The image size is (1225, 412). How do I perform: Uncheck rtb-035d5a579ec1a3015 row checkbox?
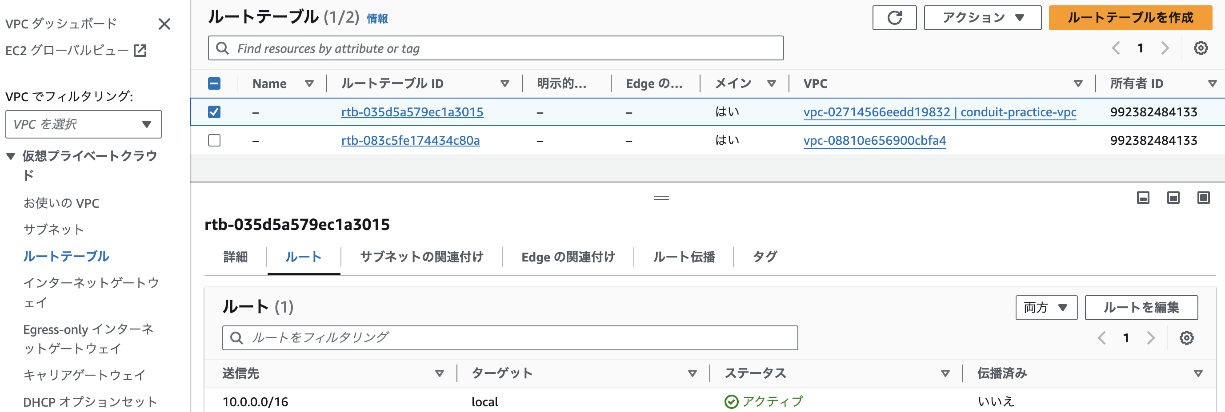(x=215, y=112)
